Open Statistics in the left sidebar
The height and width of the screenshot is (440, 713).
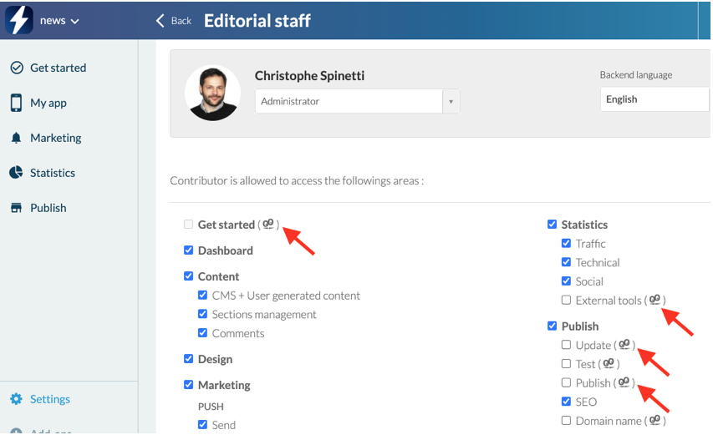coord(52,173)
